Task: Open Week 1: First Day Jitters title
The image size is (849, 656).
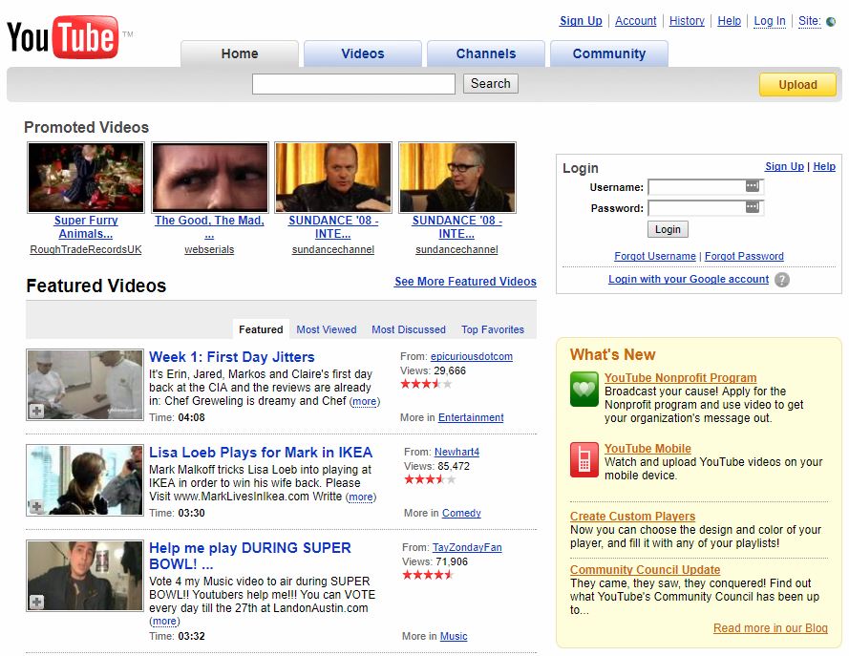Action: click(x=232, y=357)
